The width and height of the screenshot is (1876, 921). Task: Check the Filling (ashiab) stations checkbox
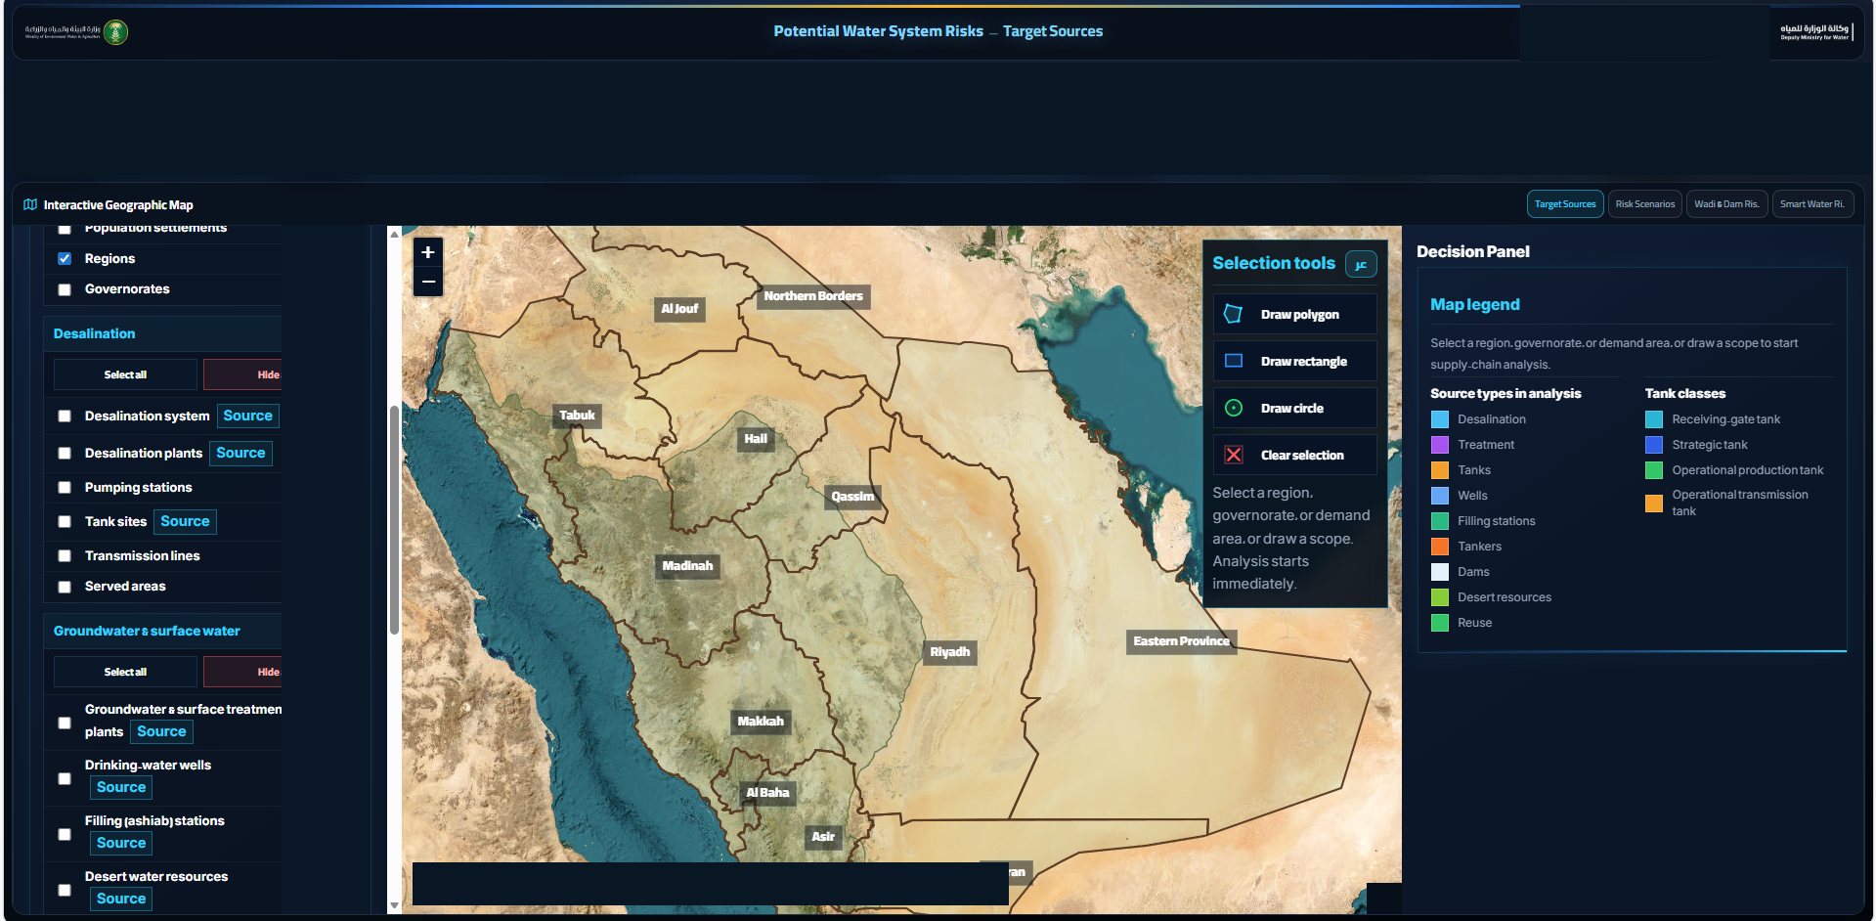point(65,835)
